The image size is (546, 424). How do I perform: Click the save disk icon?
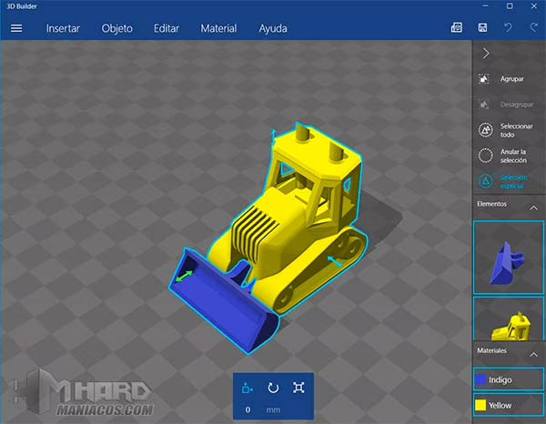[482, 27]
